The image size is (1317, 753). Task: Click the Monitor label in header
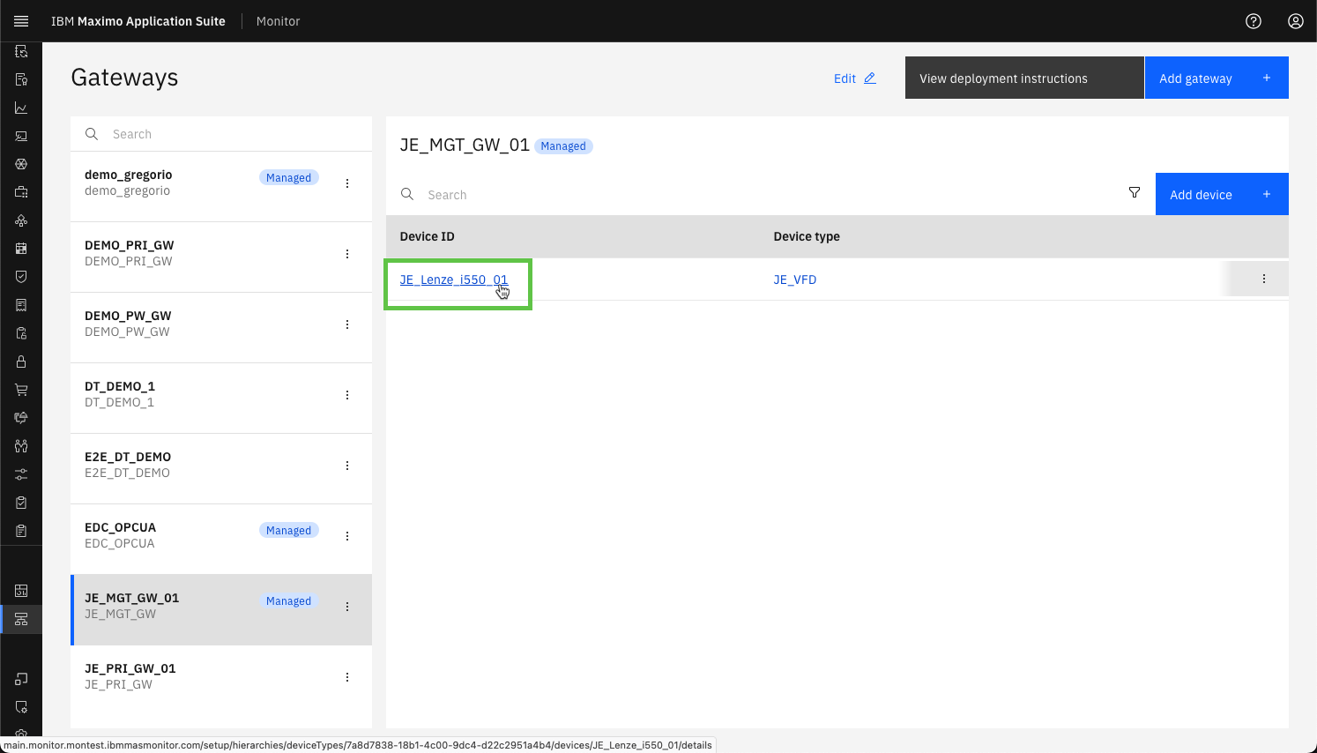[279, 21]
